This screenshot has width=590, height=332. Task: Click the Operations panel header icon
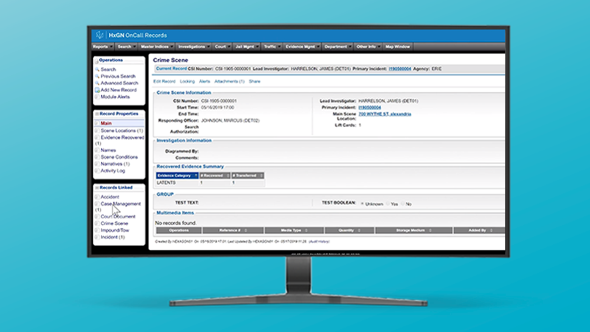(97, 60)
